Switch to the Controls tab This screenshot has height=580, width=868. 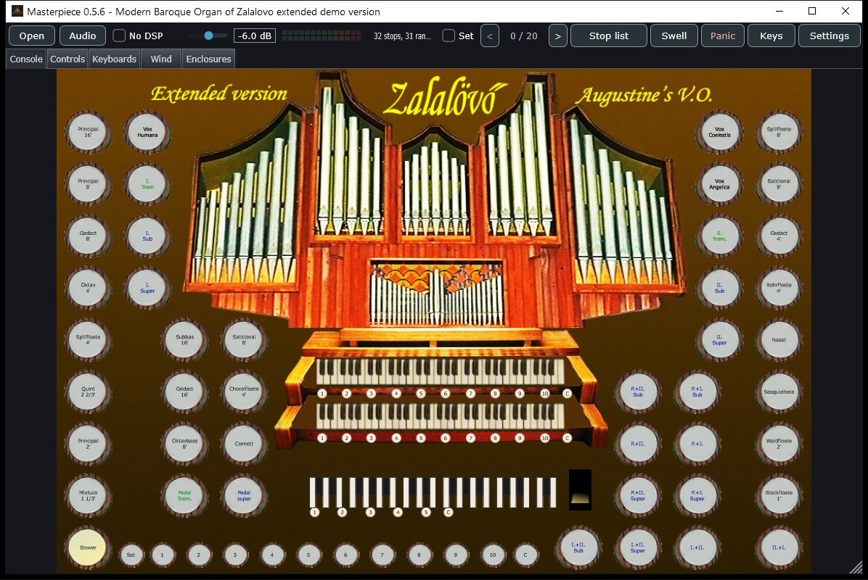(x=67, y=59)
